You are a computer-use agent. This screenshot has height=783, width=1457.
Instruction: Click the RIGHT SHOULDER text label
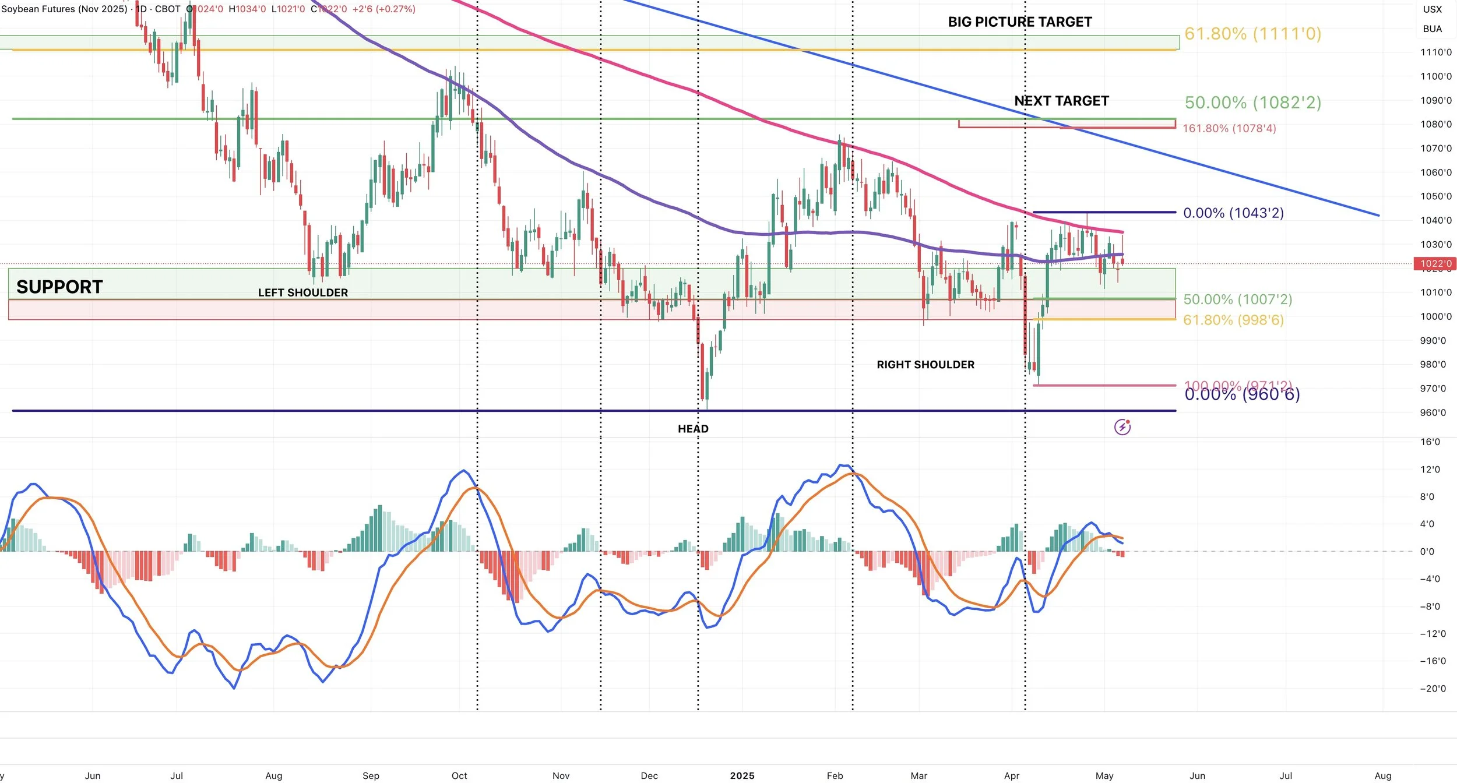coord(925,365)
